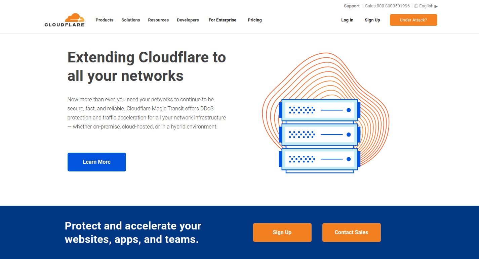This screenshot has width=479, height=259.
Task: Open the English language dropdown arrow
Action: point(436,6)
